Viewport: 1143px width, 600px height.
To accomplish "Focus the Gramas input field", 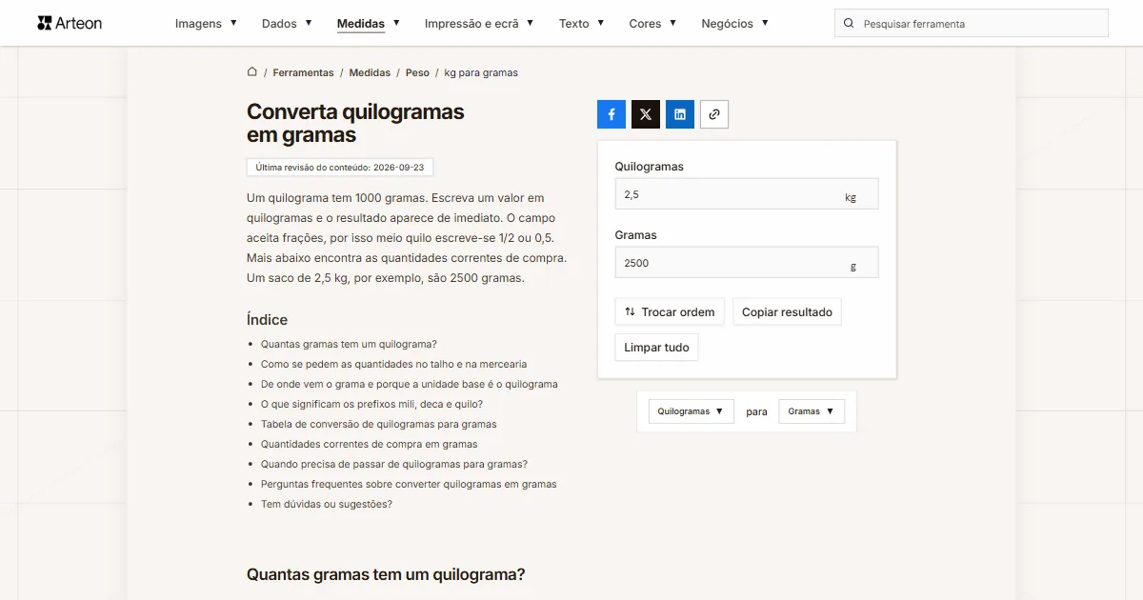I will click(x=747, y=263).
